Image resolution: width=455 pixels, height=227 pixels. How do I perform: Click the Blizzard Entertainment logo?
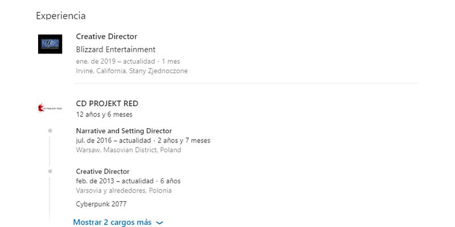click(50, 44)
